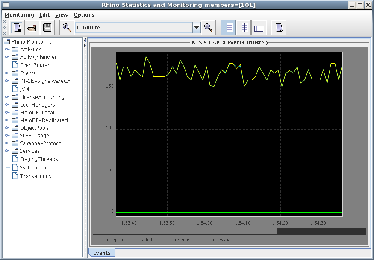The width and height of the screenshot is (374, 260).
Task: Select the EventRouter tree node
Action: 34,65
